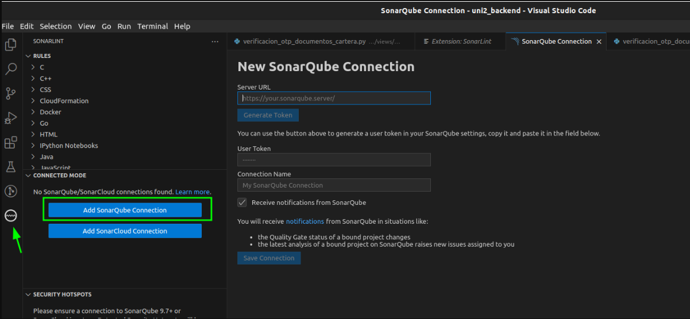This screenshot has width=690, height=319.
Task: Open the Run and Debug view
Action: (10, 118)
